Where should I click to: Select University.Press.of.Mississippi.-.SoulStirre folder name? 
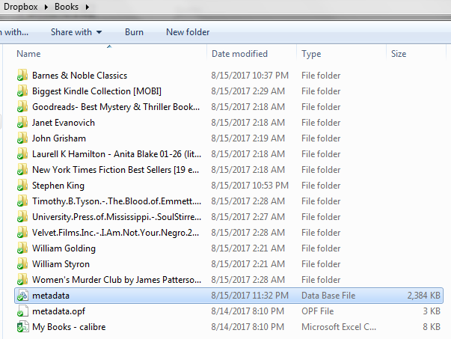point(117,217)
